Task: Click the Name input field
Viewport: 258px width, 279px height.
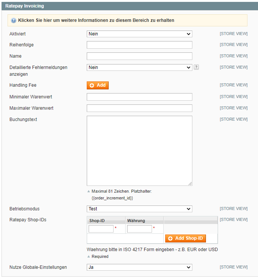Action: click(140, 56)
